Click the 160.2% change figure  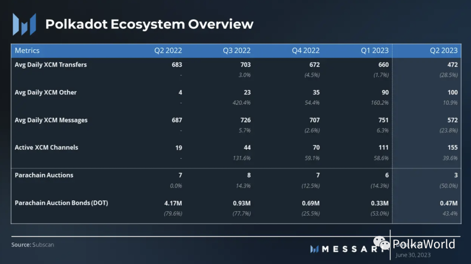(380, 103)
